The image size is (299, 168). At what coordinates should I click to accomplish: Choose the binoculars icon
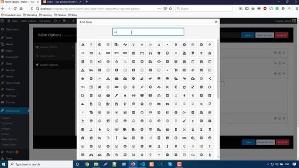150,53
